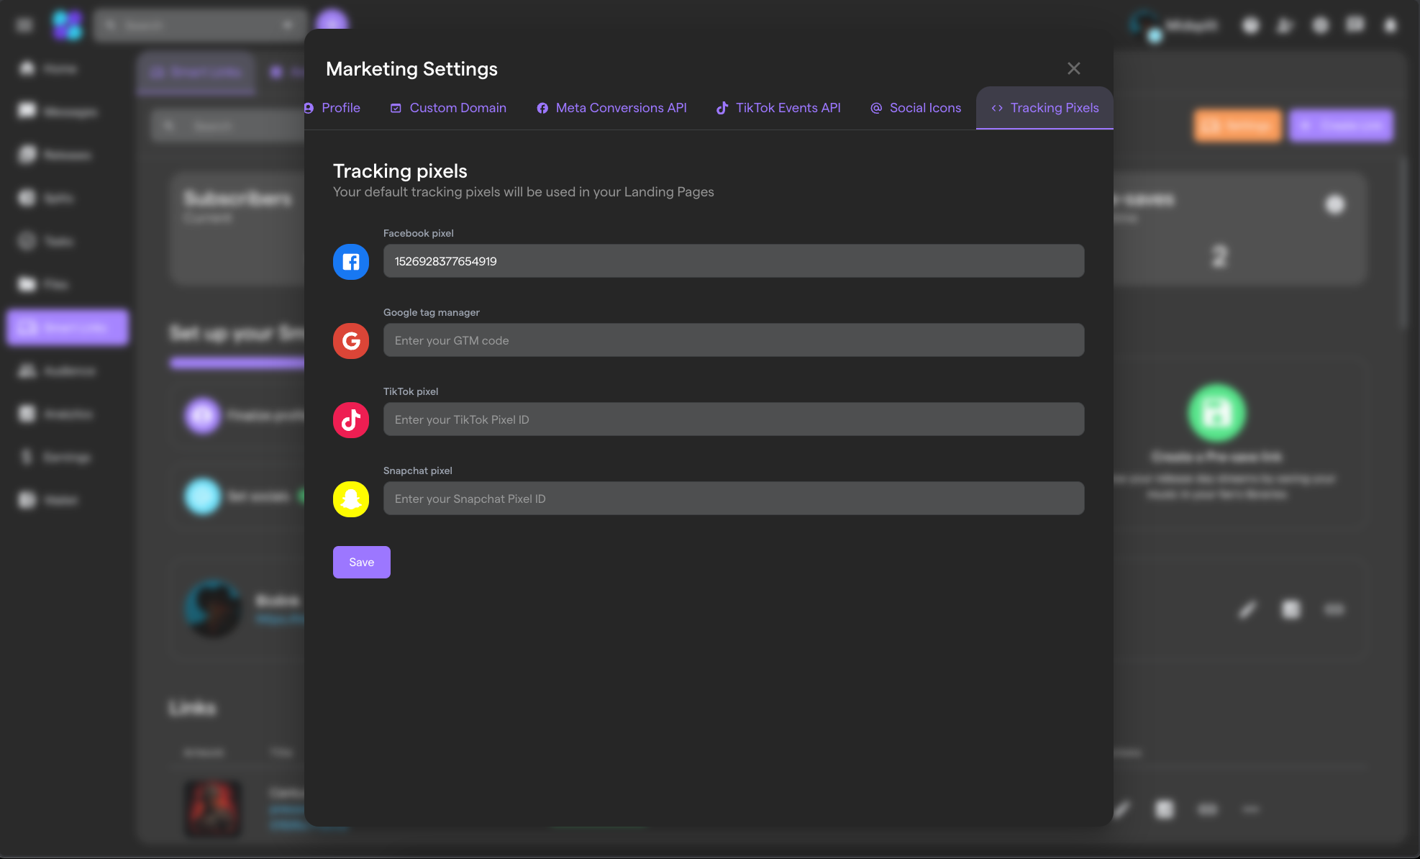This screenshot has width=1420, height=859.
Task: Click the home icon in the sidebar
Action: (27, 68)
